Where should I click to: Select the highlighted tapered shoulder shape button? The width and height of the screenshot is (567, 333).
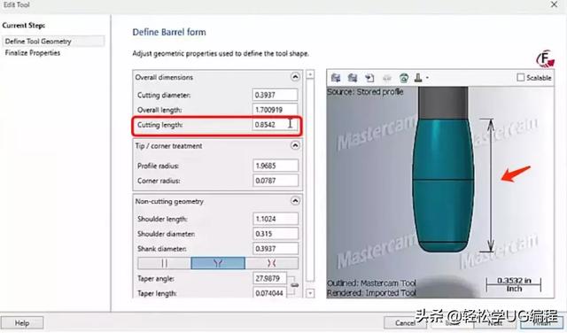(218, 263)
